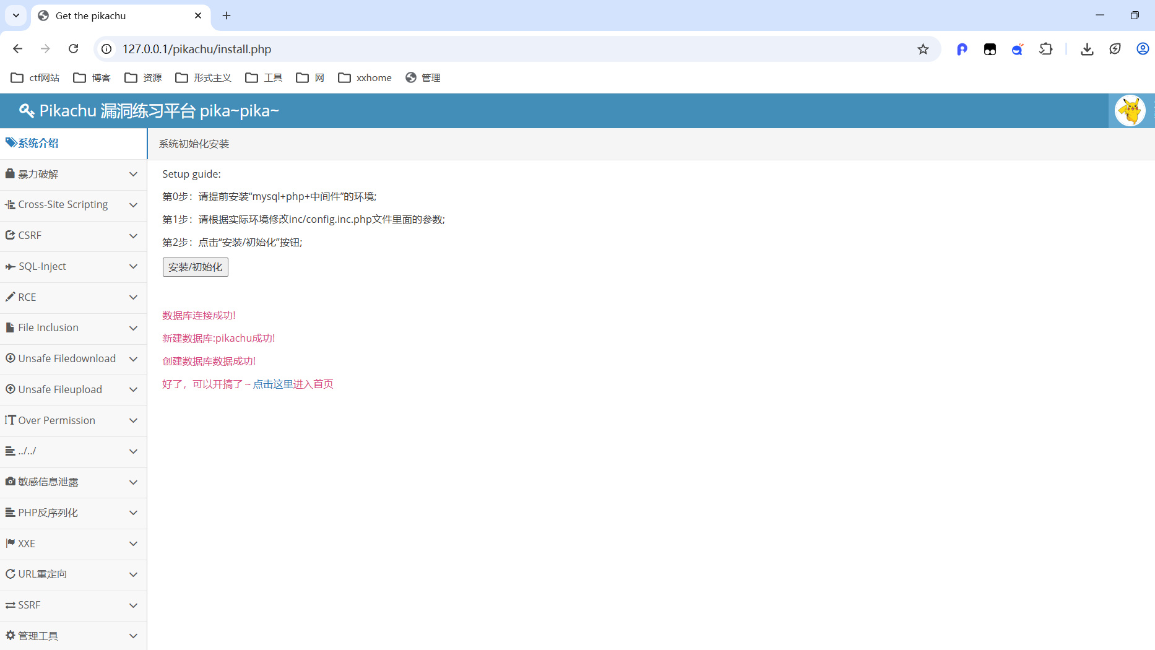This screenshot has width=1155, height=650.
Task: Expand the Unsafe Fileupload menu
Action: point(73,390)
